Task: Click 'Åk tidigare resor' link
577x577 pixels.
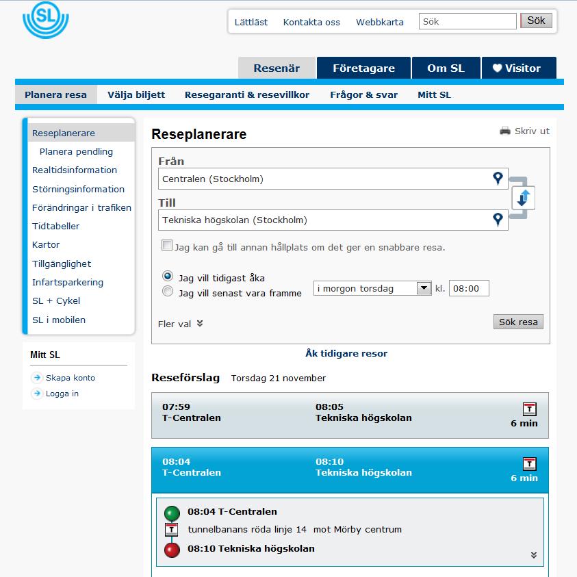Action: (x=346, y=353)
